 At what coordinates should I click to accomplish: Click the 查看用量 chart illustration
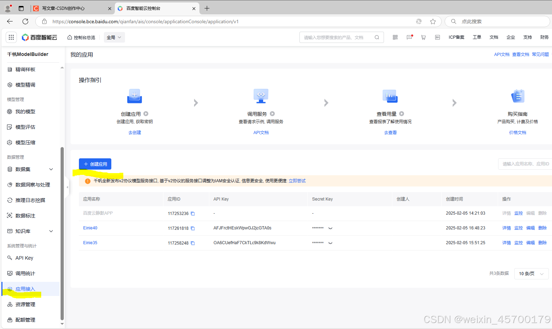click(x=390, y=96)
